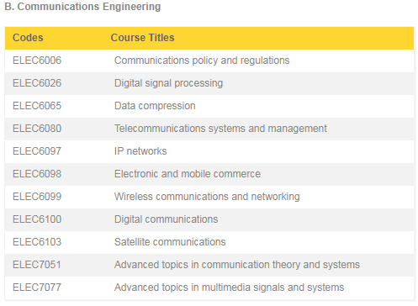Click the Digital communications course title
This screenshot has height=306, width=418.
[x=166, y=219]
